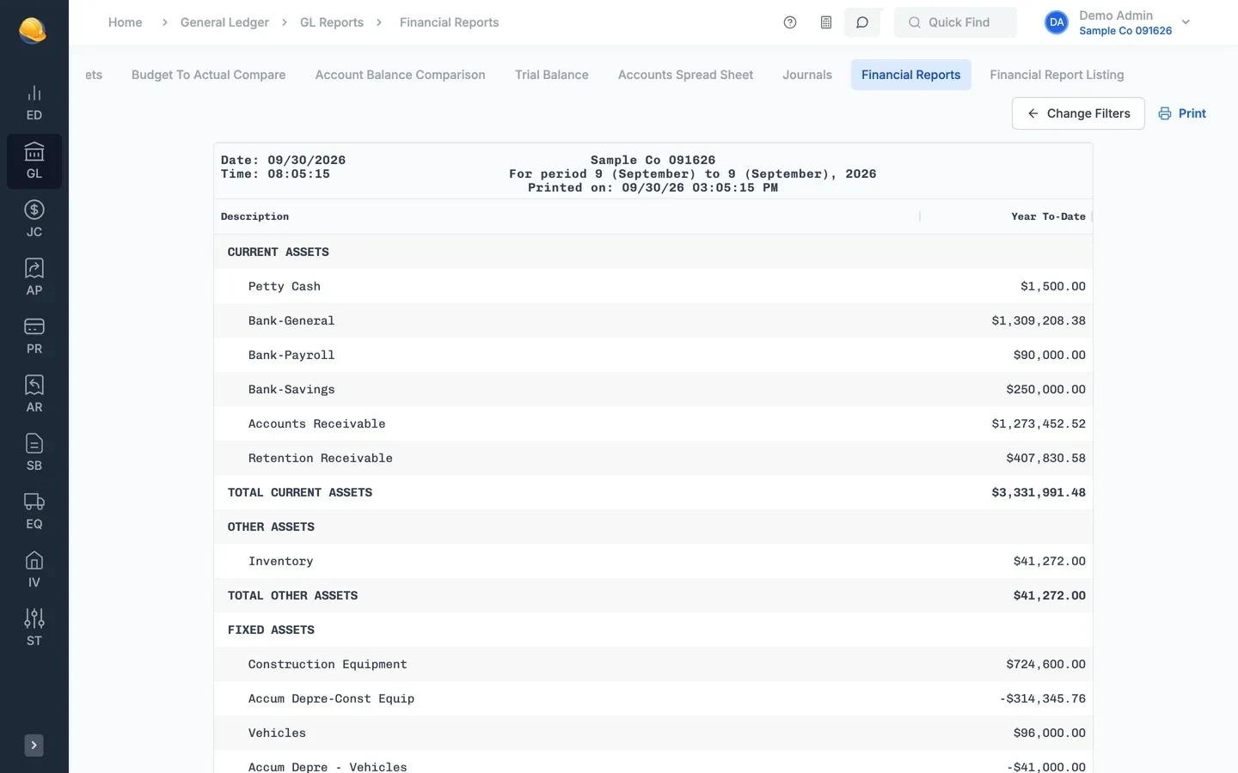Select the Retention Receivable row

(x=653, y=458)
